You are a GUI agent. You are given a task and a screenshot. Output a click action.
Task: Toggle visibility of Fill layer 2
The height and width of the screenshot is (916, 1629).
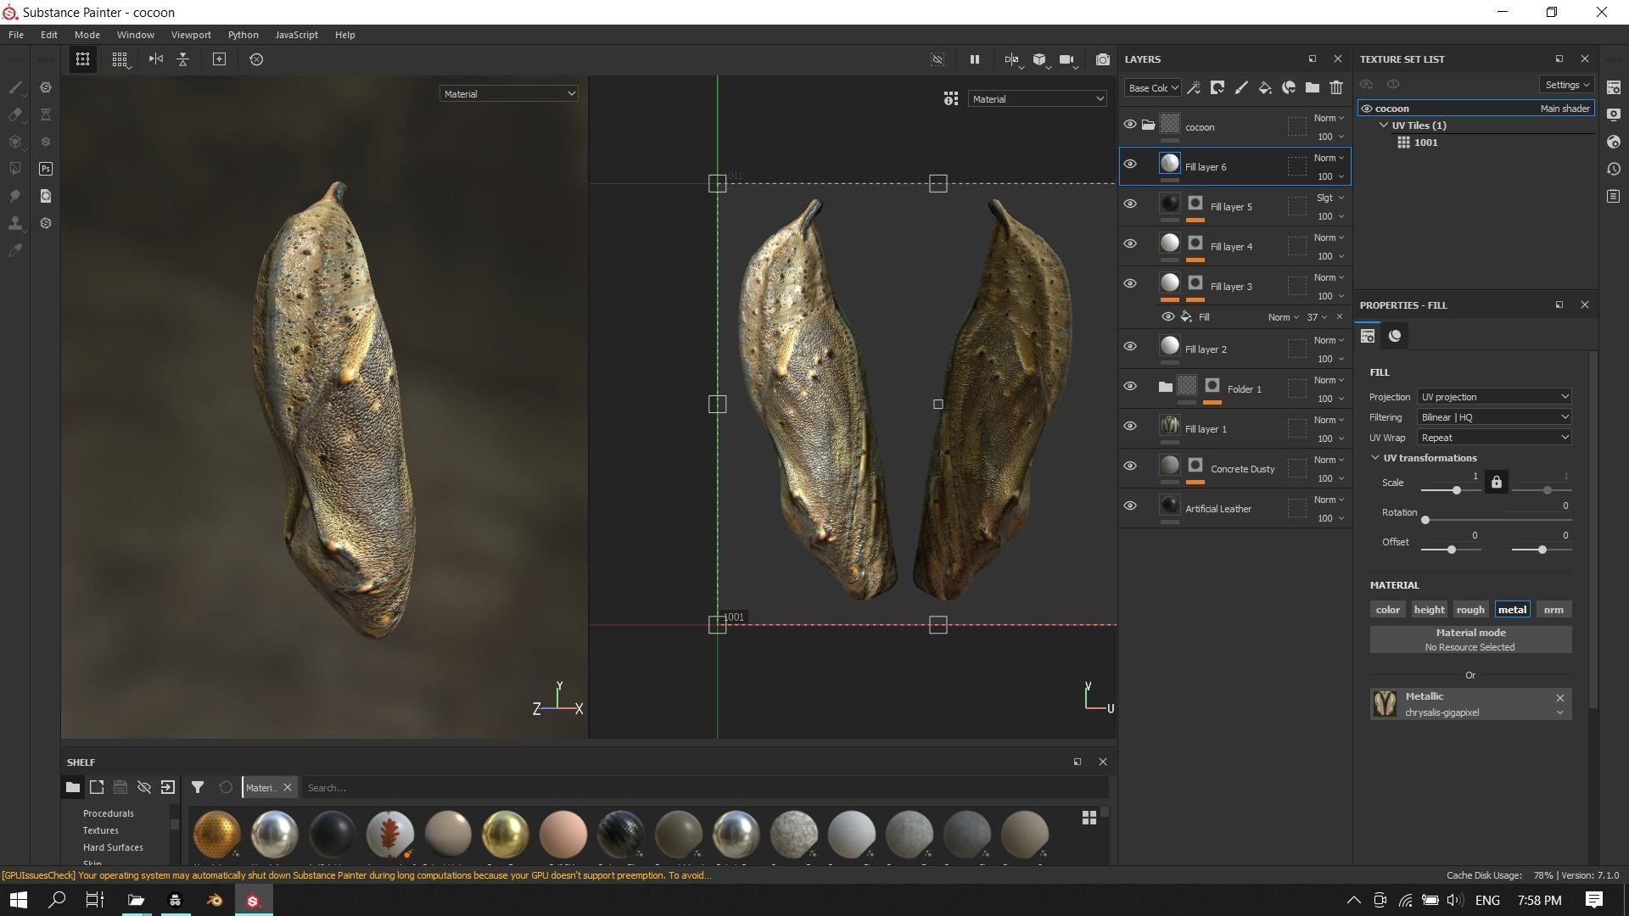click(x=1130, y=347)
